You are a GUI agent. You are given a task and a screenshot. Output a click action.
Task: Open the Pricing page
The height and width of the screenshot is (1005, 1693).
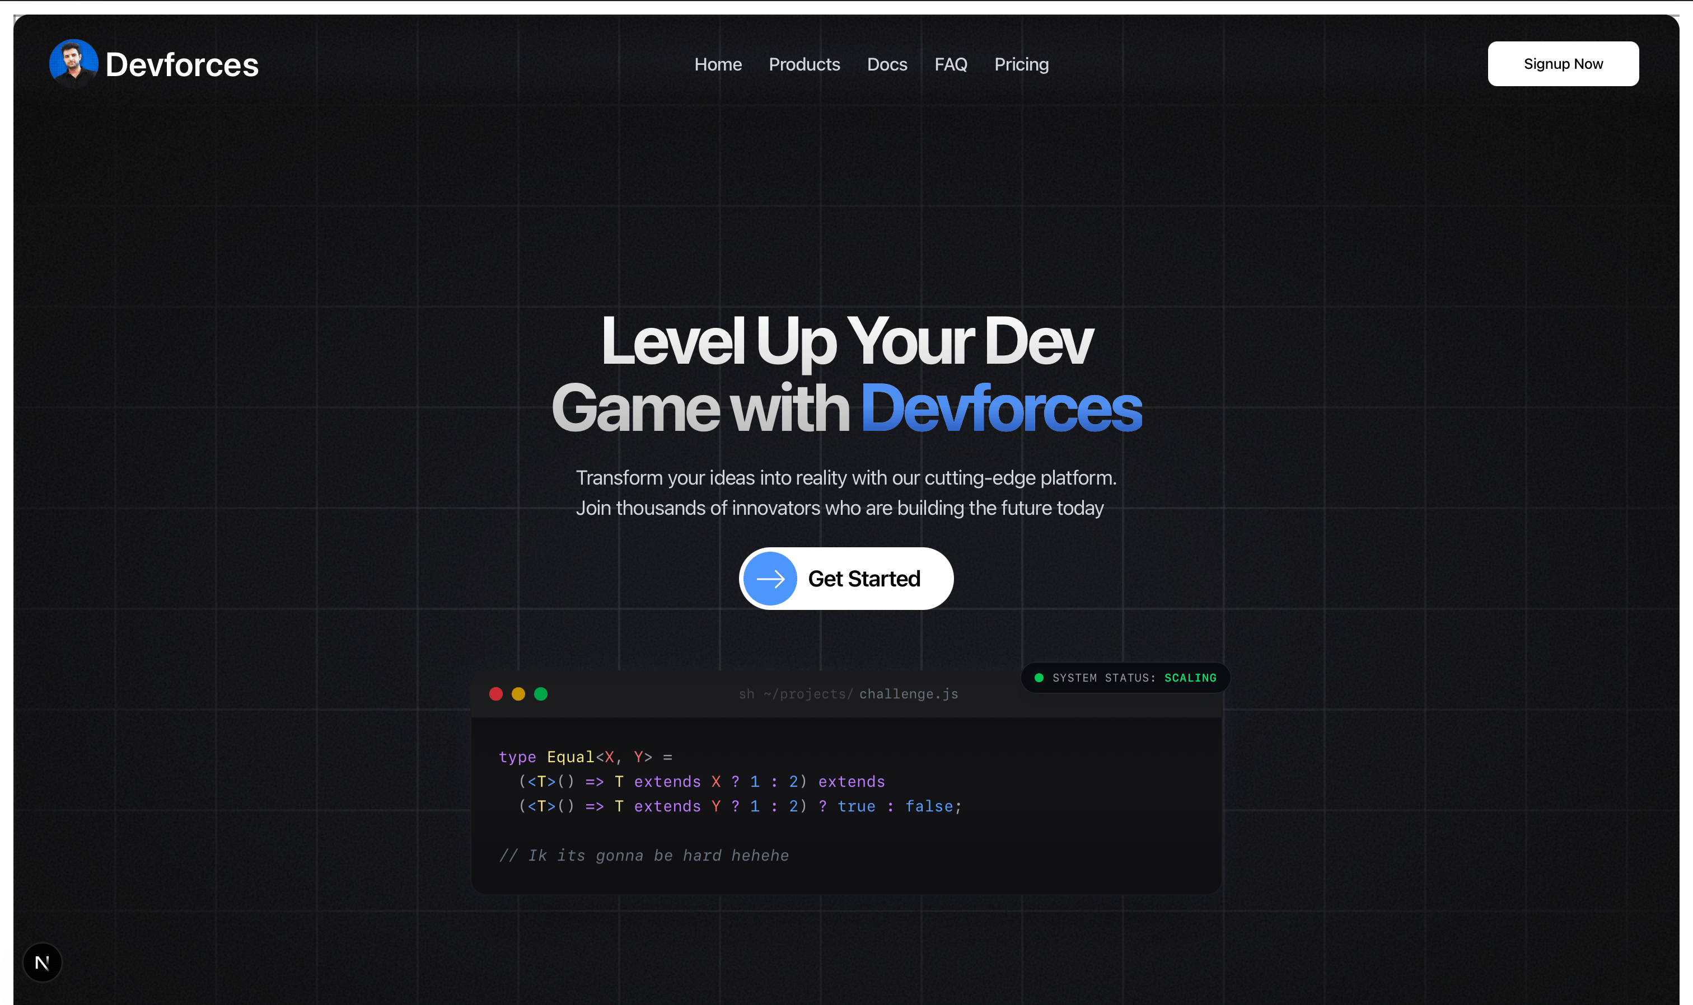(1021, 64)
